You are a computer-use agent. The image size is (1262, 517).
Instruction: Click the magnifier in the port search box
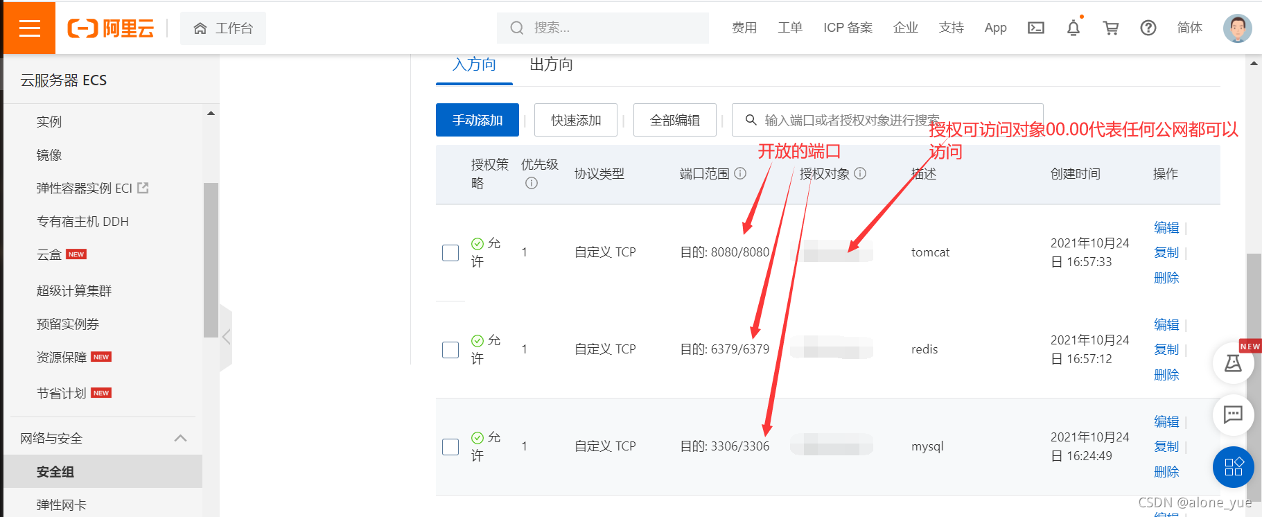(751, 120)
